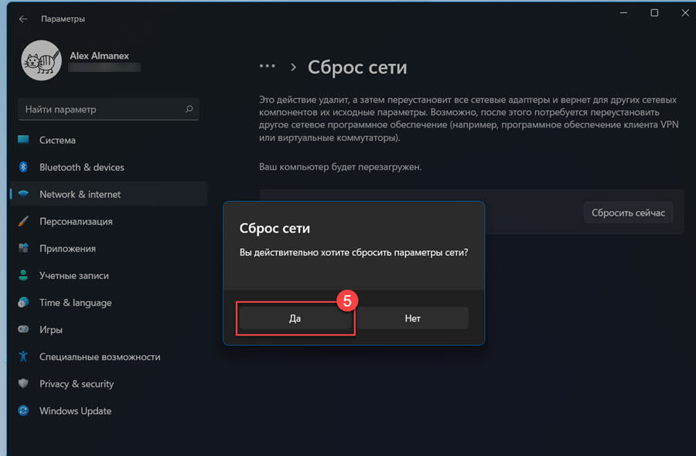
Task: Click the dialog question about сбросить параметры сети
Action: pos(353,253)
